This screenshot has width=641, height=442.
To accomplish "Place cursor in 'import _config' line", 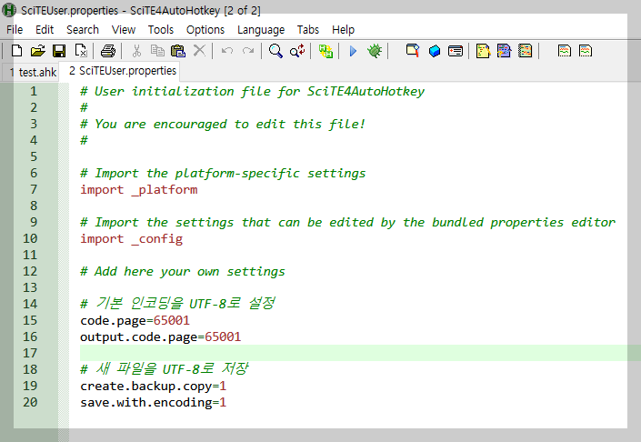I will pos(131,239).
